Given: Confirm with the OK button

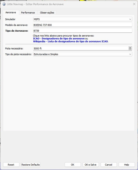Looking at the screenshot, I should [x=73, y=164].
